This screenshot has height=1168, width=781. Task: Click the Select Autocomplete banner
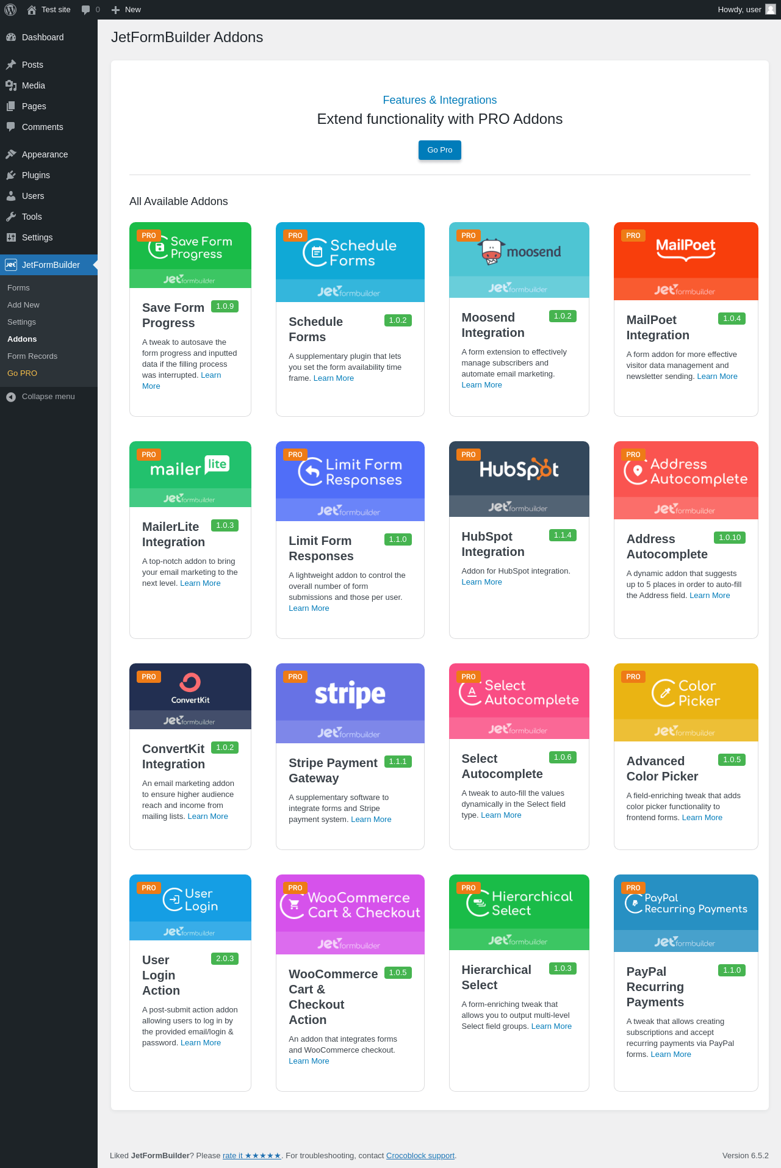pyautogui.click(x=519, y=701)
